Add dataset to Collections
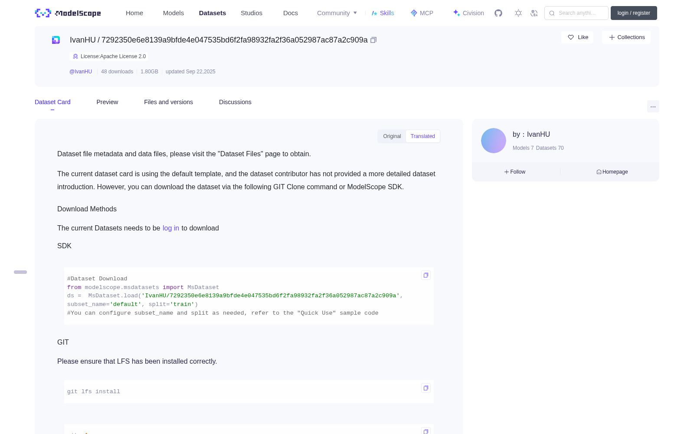Image resolution: width=694 pixels, height=434 pixels. click(x=626, y=37)
